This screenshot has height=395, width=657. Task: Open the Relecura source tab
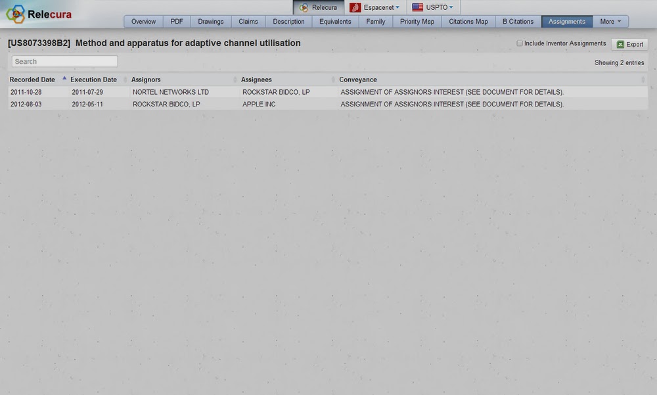[319, 7]
